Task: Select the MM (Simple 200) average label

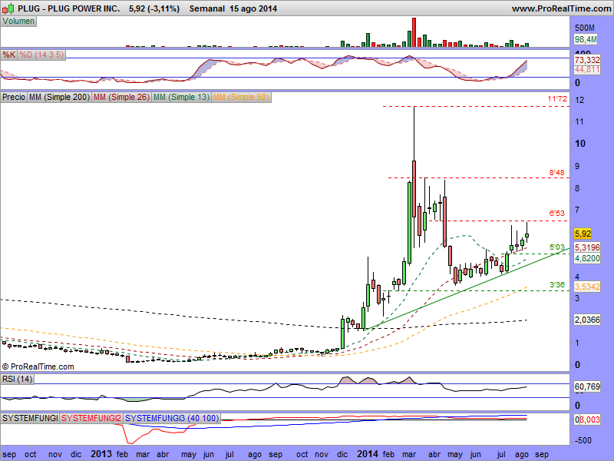Action: click(59, 97)
